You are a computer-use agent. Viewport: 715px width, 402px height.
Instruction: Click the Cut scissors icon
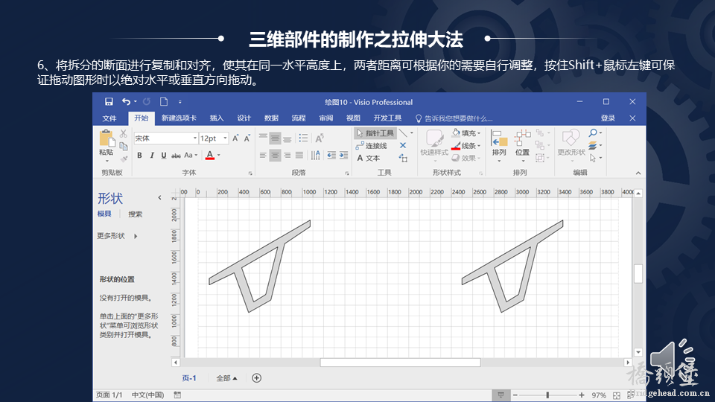[123, 133]
